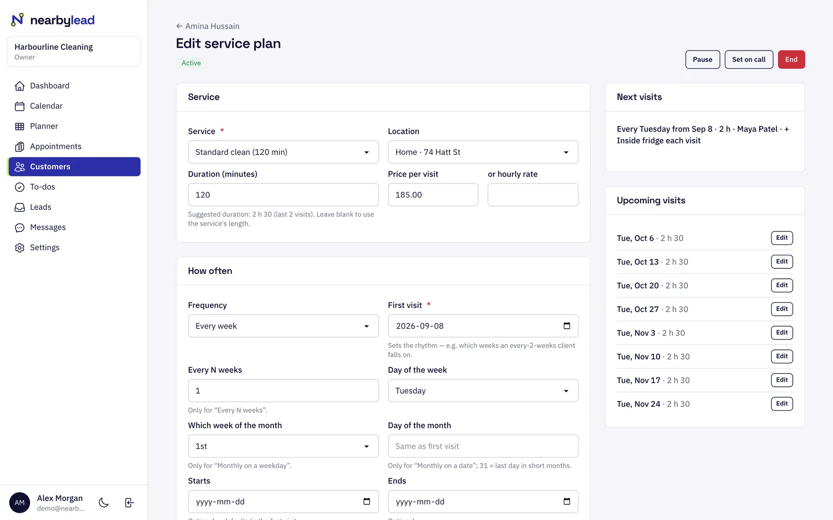This screenshot has height=520, width=833.
Task: Click the Settings gear icon
Action: tap(20, 248)
